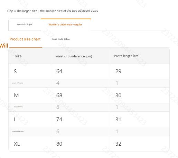
Task: Select the S size row label
Action: pyautogui.click(x=15, y=71)
